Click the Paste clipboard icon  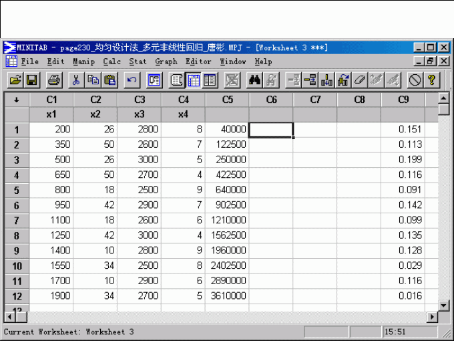pos(110,80)
